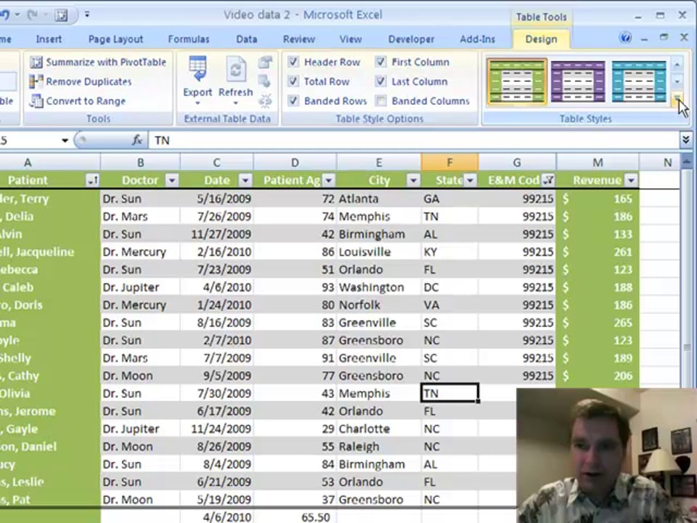Click the Remove Duplicates label
This screenshot has height=523, width=697.
click(x=89, y=81)
